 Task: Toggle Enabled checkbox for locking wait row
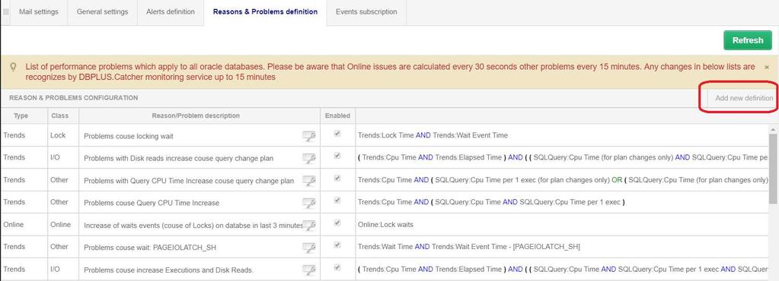click(337, 134)
